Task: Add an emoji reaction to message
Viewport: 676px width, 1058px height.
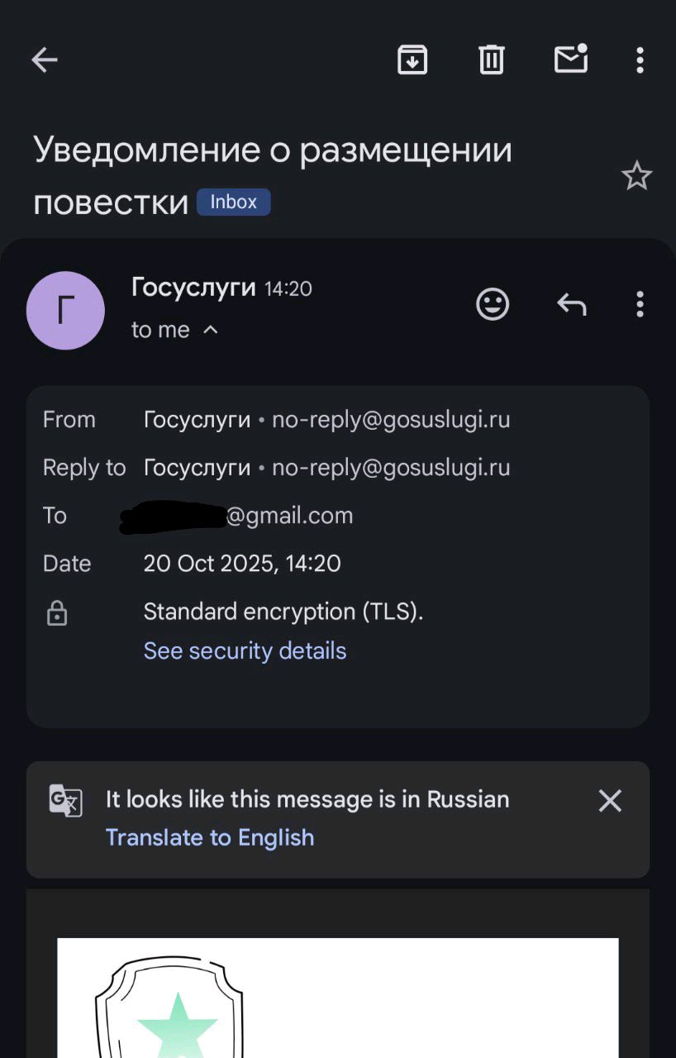Action: (x=493, y=305)
